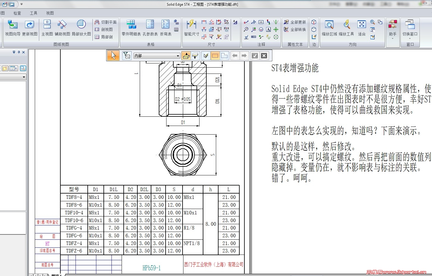432x276 pixels.
Task: Toggle the rectangular fence selection mode
Action: pos(215,55)
